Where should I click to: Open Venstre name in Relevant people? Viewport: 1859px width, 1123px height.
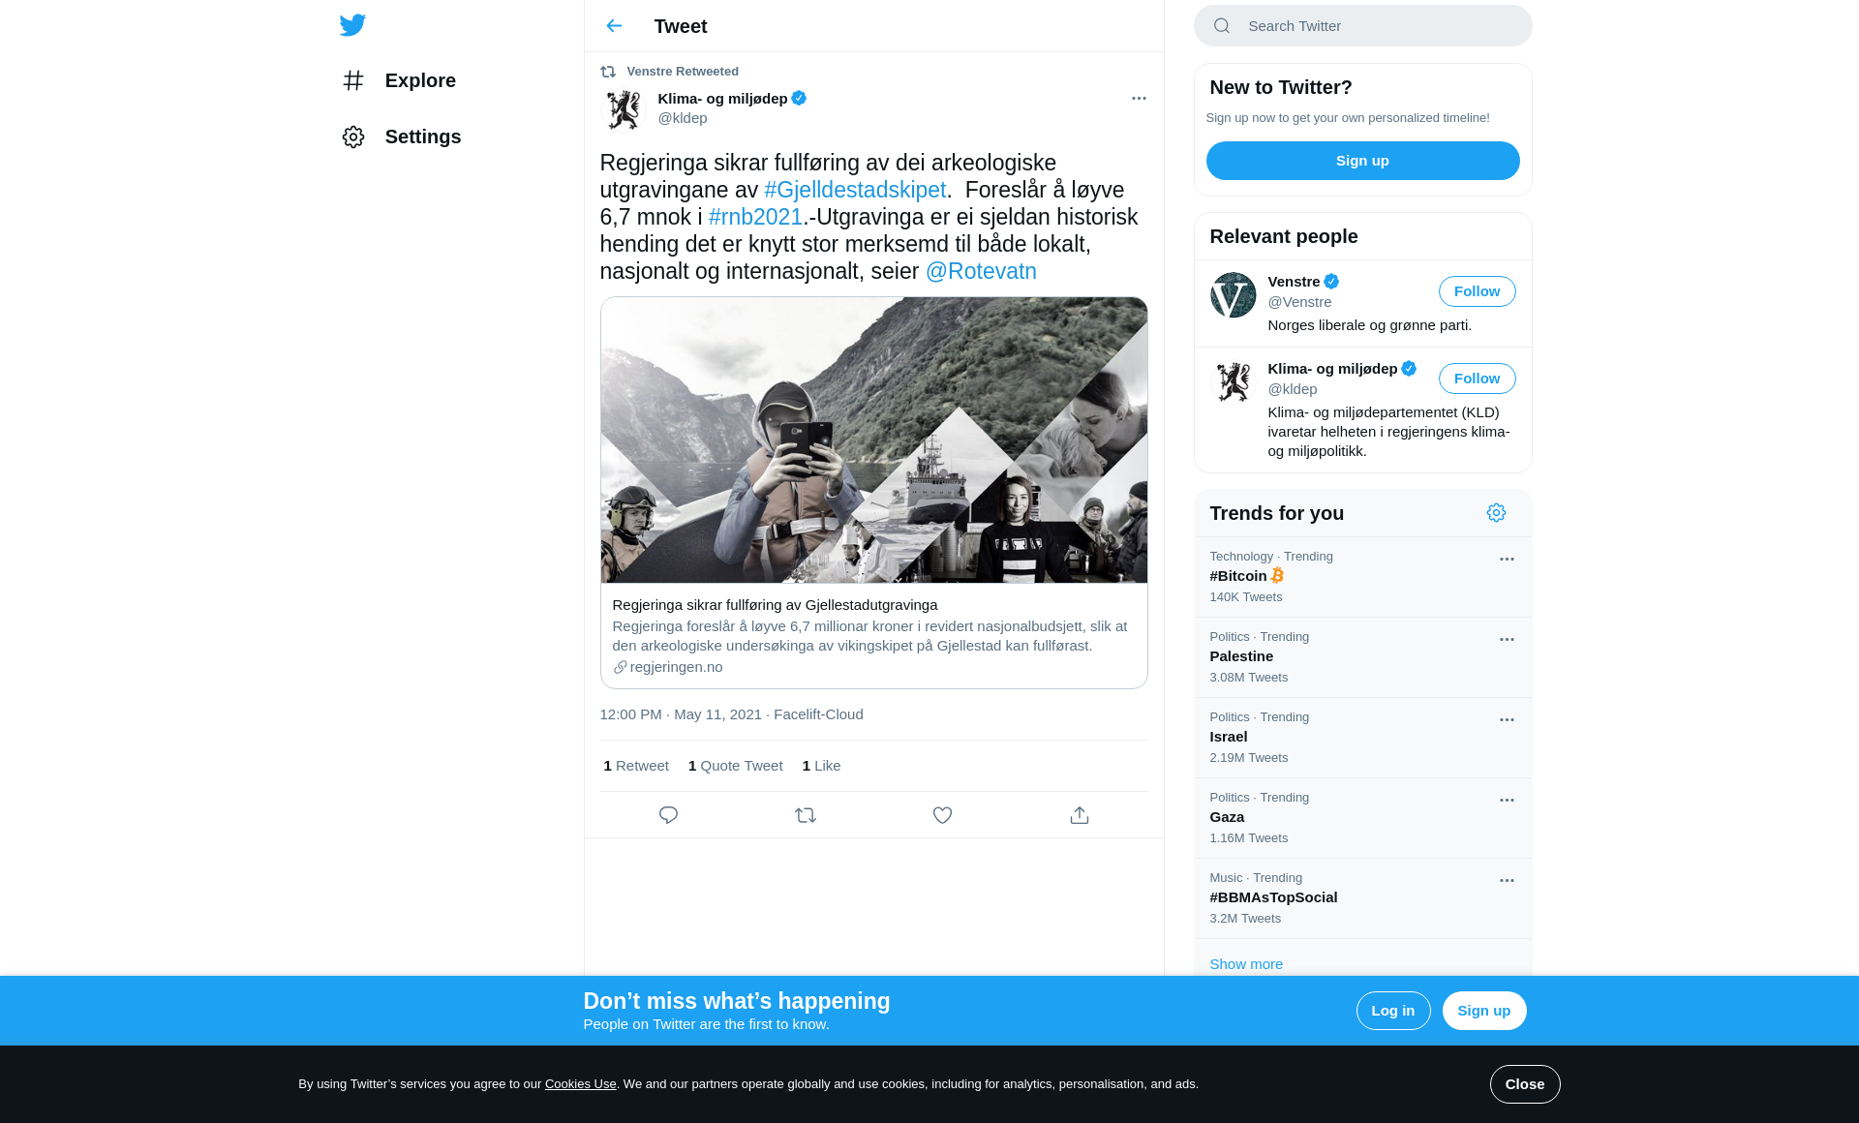click(1294, 282)
